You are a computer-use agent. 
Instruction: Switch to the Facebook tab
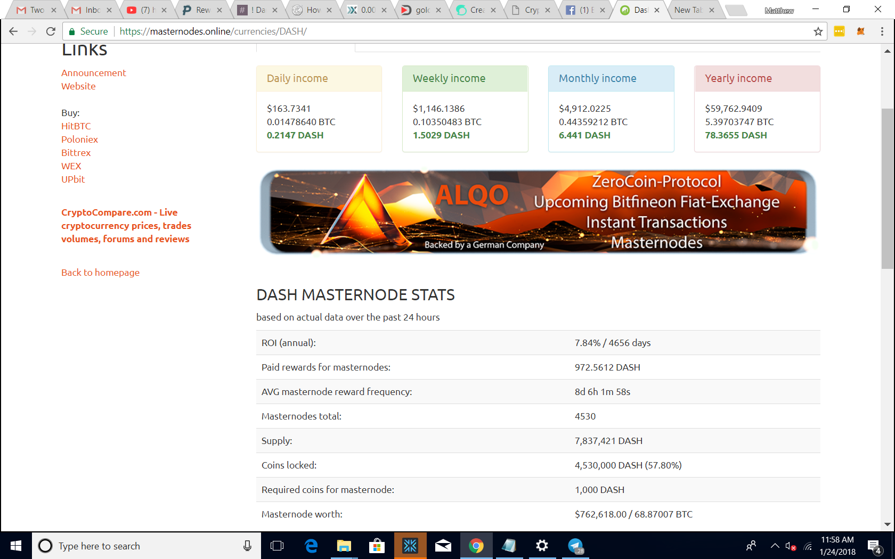[x=585, y=10]
